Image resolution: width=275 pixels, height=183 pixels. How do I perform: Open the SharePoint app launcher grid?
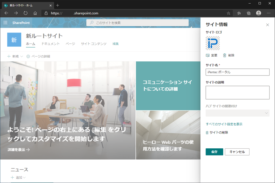click(5, 23)
